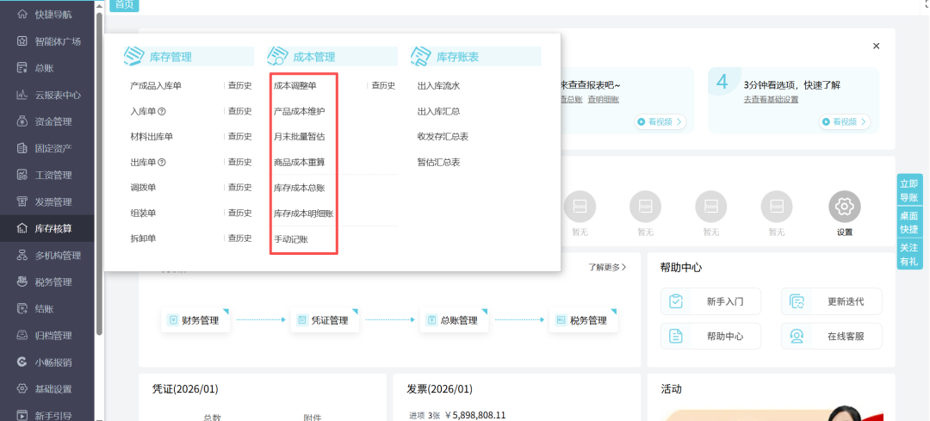Click 查历史 next to 产成品入库单
Screen dimensions: 930x421
[x=239, y=86]
